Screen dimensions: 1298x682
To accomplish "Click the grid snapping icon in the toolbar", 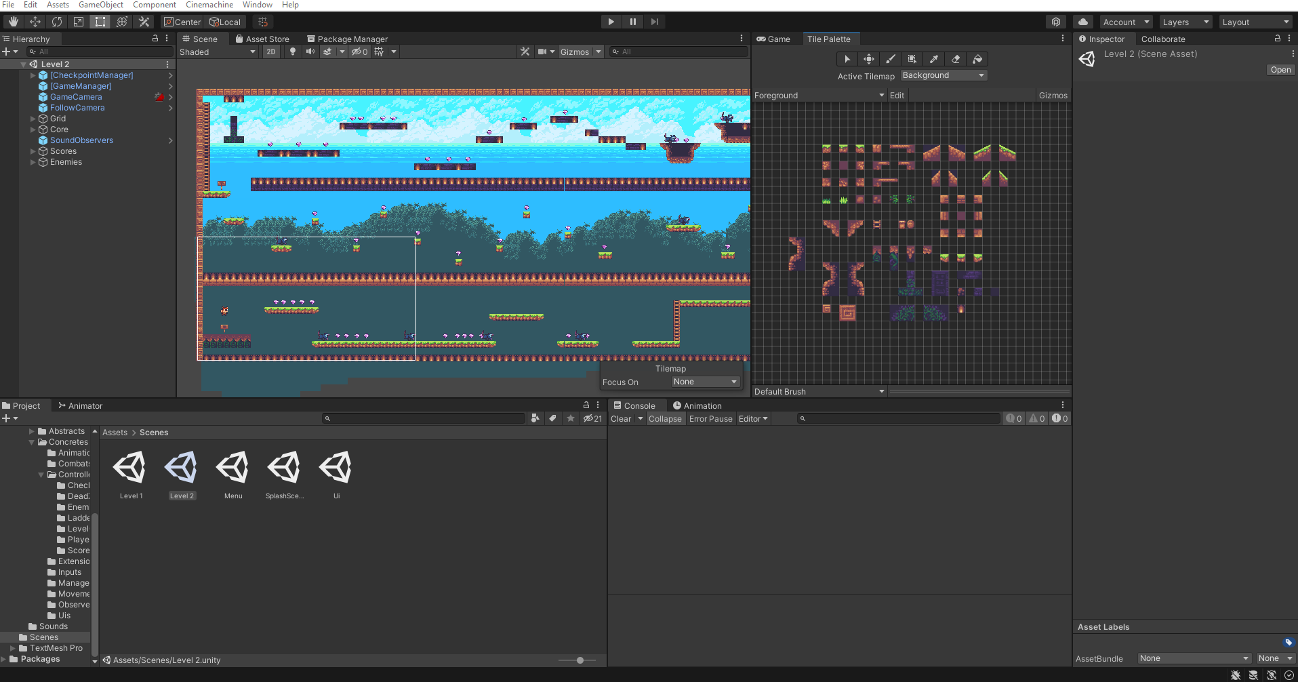I will (263, 22).
